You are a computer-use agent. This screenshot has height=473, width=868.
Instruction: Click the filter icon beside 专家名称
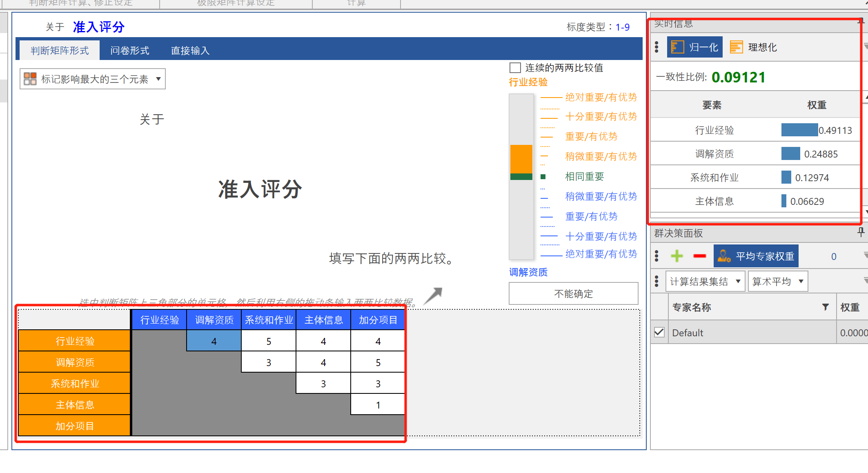826,307
